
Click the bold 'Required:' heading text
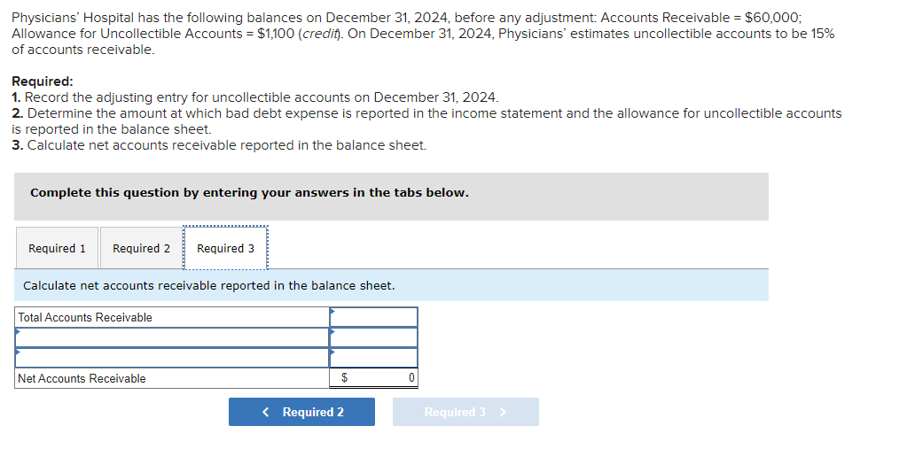pyautogui.click(x=43, y=81)
